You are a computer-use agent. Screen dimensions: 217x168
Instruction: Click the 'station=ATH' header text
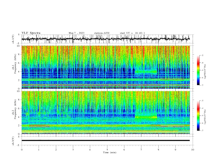pos(102,33)
